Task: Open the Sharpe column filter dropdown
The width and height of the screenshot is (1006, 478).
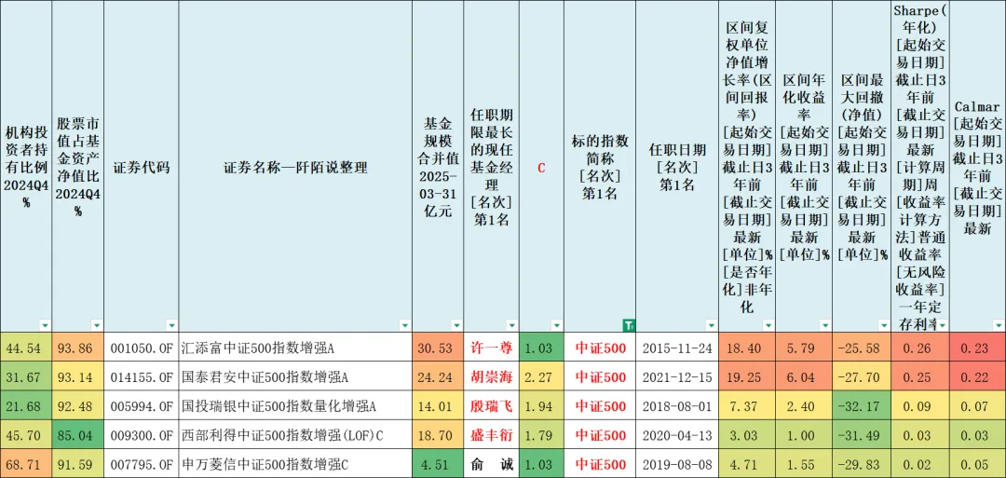Action: (x=941, y=324)
